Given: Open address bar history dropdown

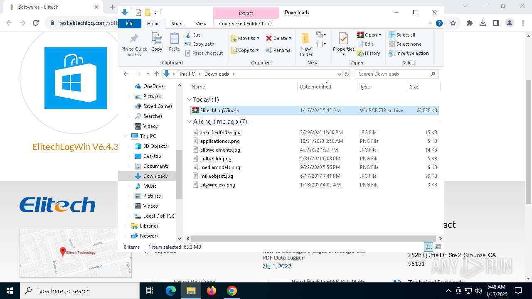Looking at the screenshot, I should (x=339, y=74).
